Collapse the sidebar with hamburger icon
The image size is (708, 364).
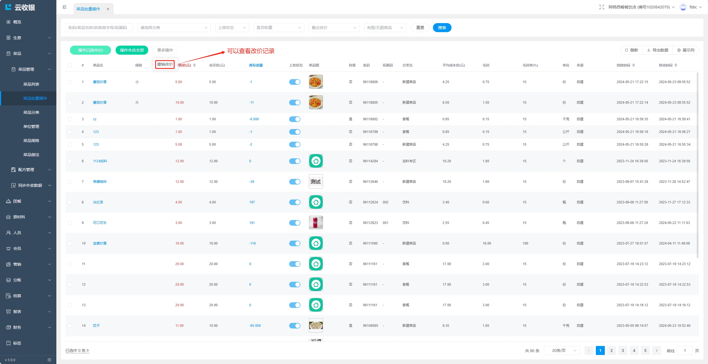65,7
